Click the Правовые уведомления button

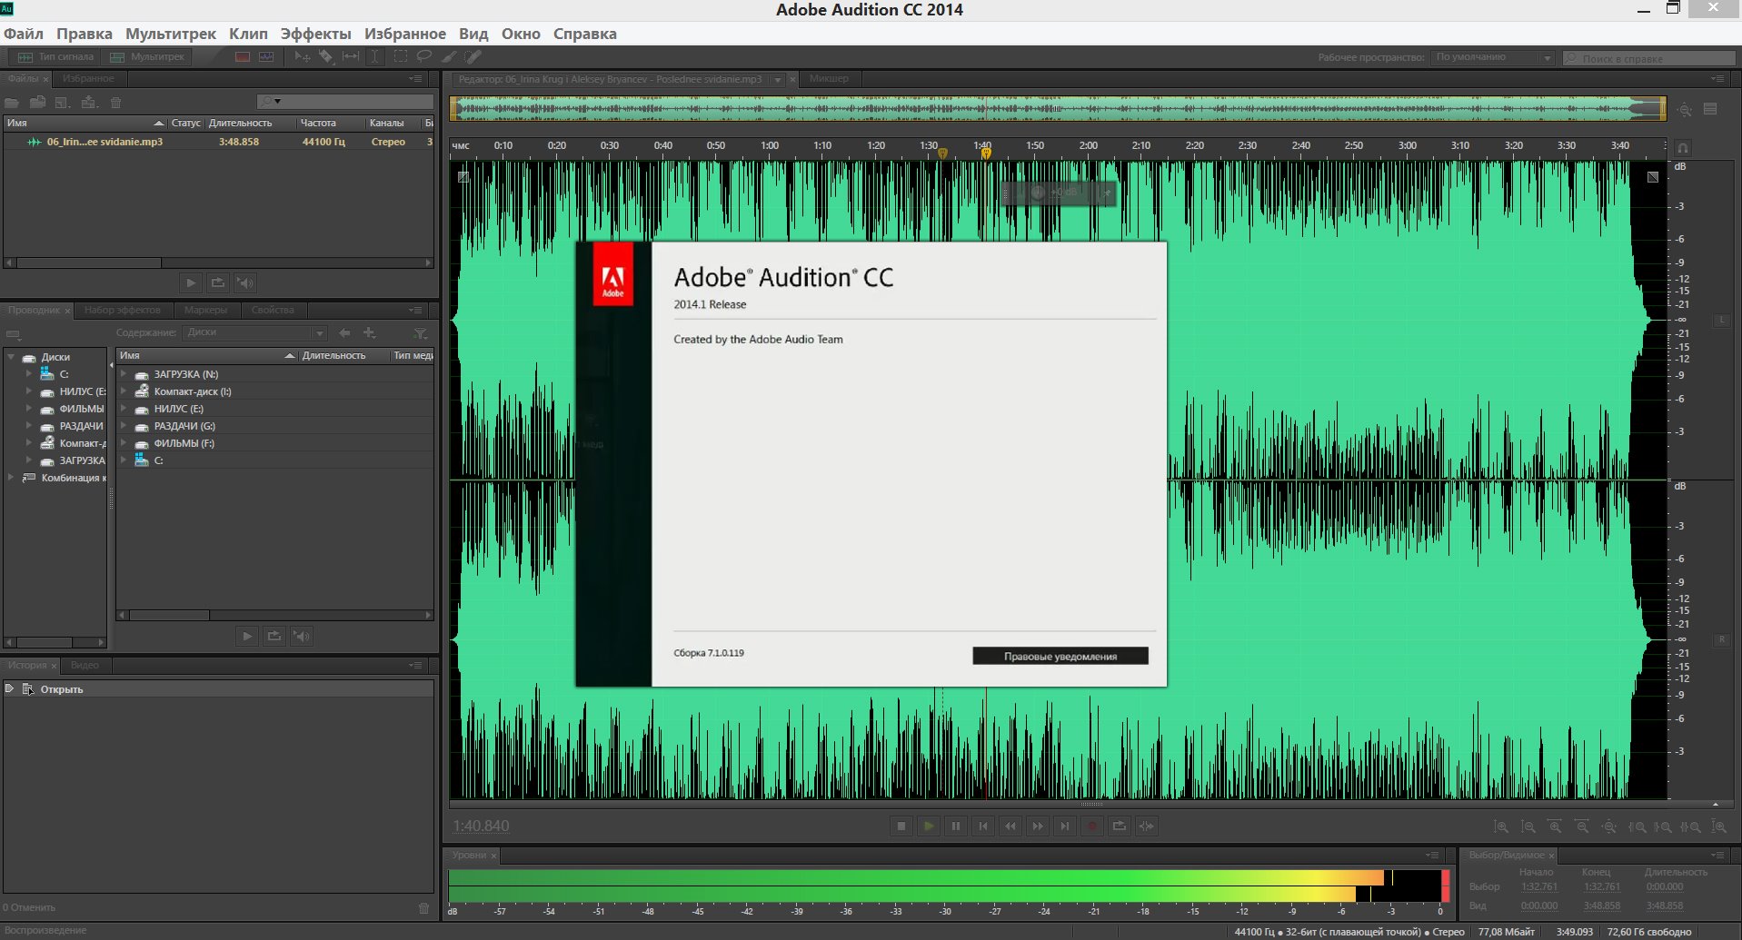click(1060, 656)
